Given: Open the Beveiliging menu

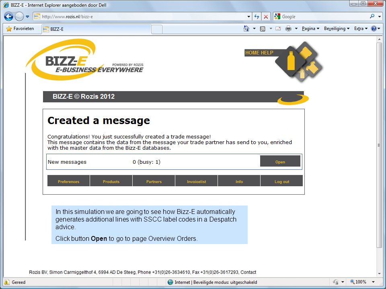Looking at the screenshot, I should point(337,28).
